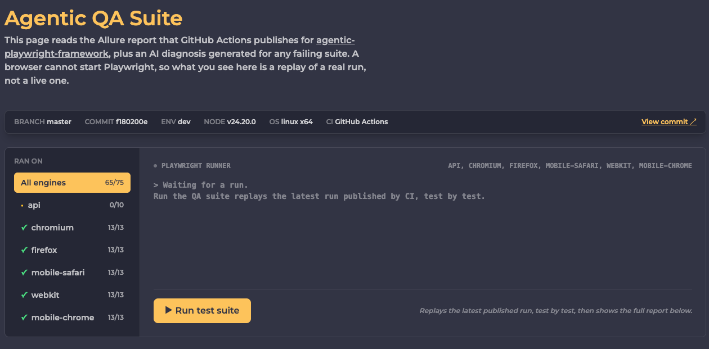Click the 13/13 count for webkit
The height and width of the screenshot is (349, 709).
click(x=116, y=295)
